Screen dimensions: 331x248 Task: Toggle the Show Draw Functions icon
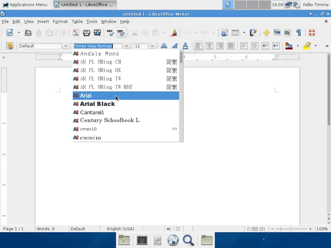pyautogui.click(x=253, y=33)
